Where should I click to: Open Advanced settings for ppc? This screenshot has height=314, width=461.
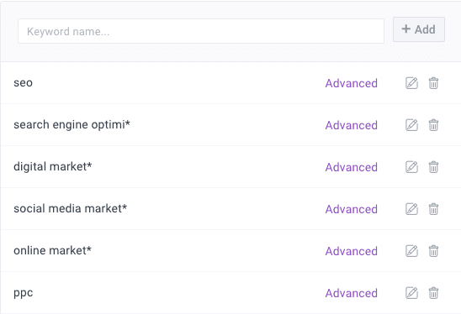coord(352,293)
